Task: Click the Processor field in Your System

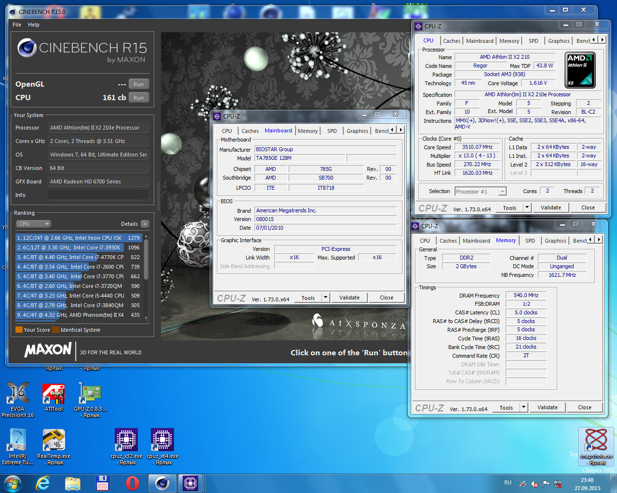Action: coord(98,128)
